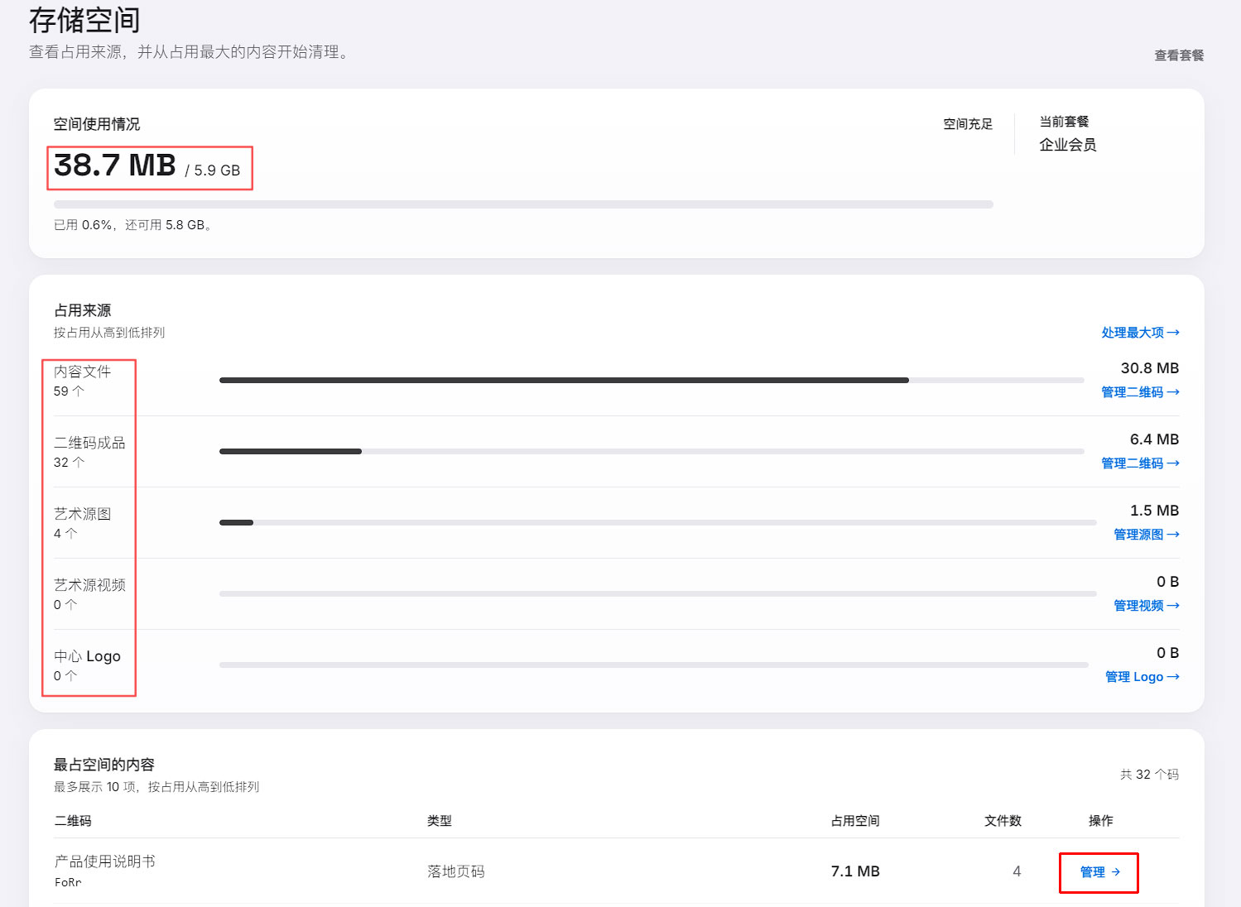Click the 1.5 MB size value
Image resolution: width=1241 pixels, height=907 pixels.
[1154, 511]
